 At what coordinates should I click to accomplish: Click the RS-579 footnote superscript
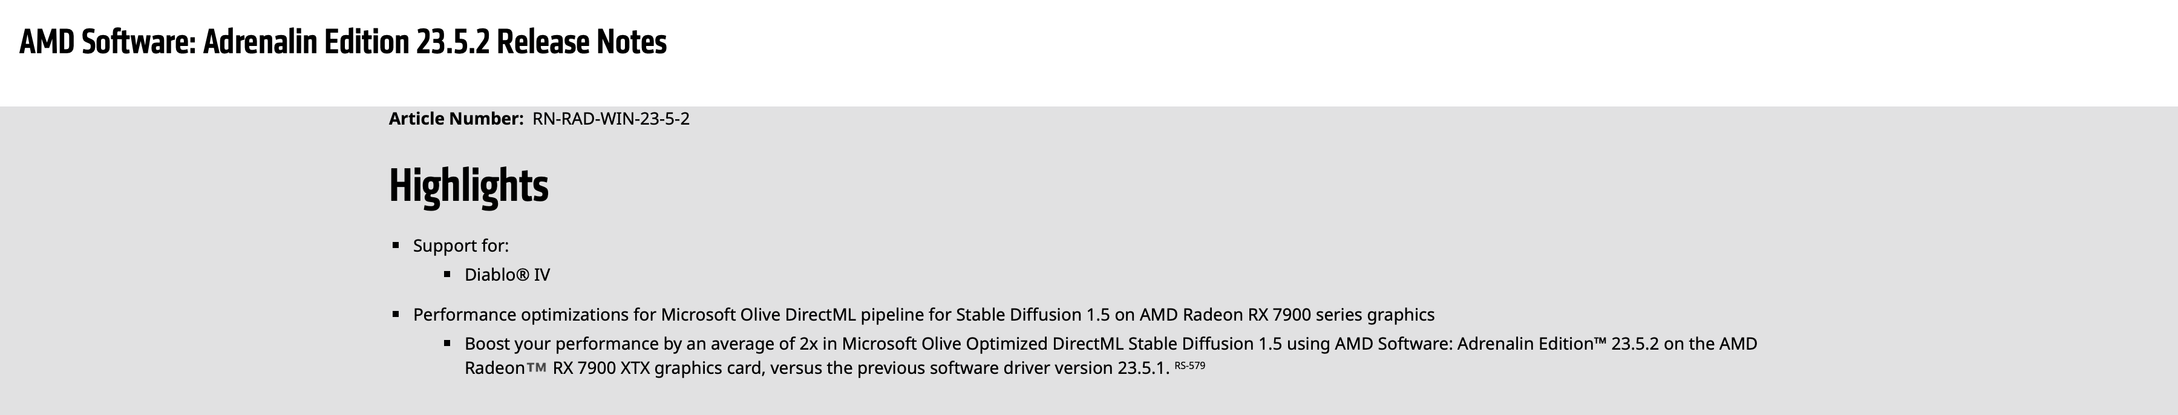(1189, 365)
